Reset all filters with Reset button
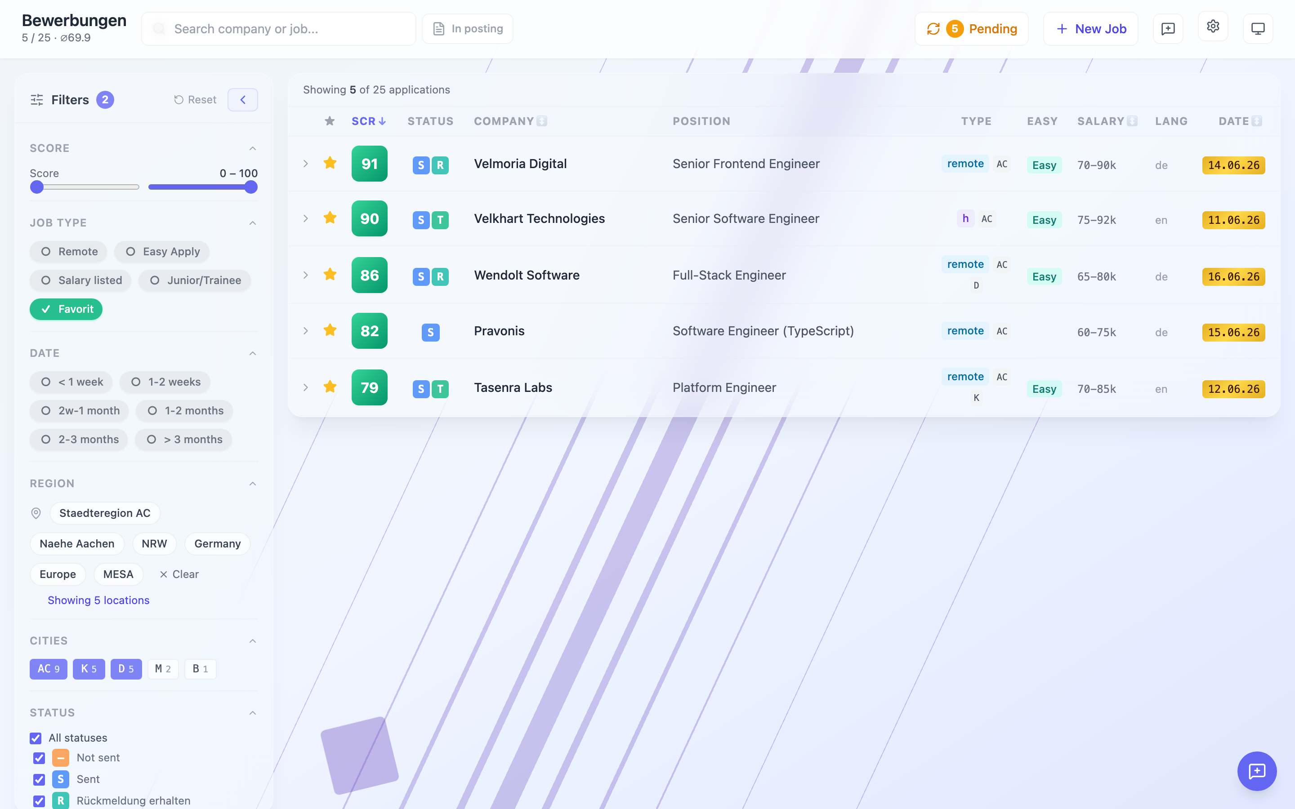The image size is (1295, 809). coord(195,99)
